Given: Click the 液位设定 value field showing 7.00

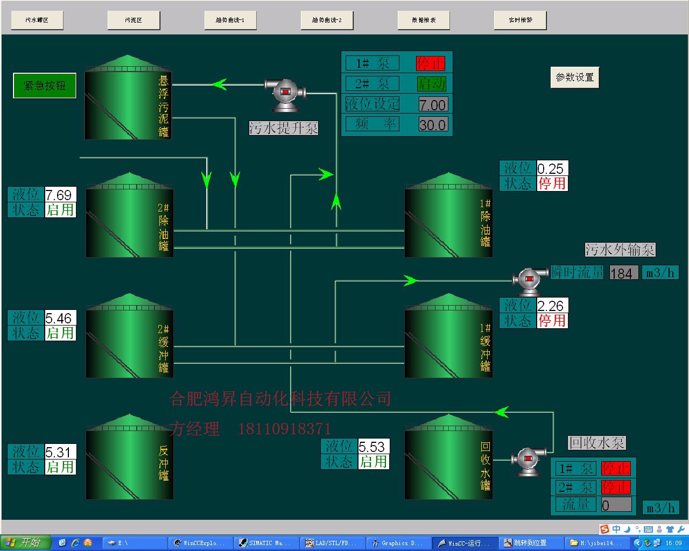Looking at the screenshot, I should 433,104.
